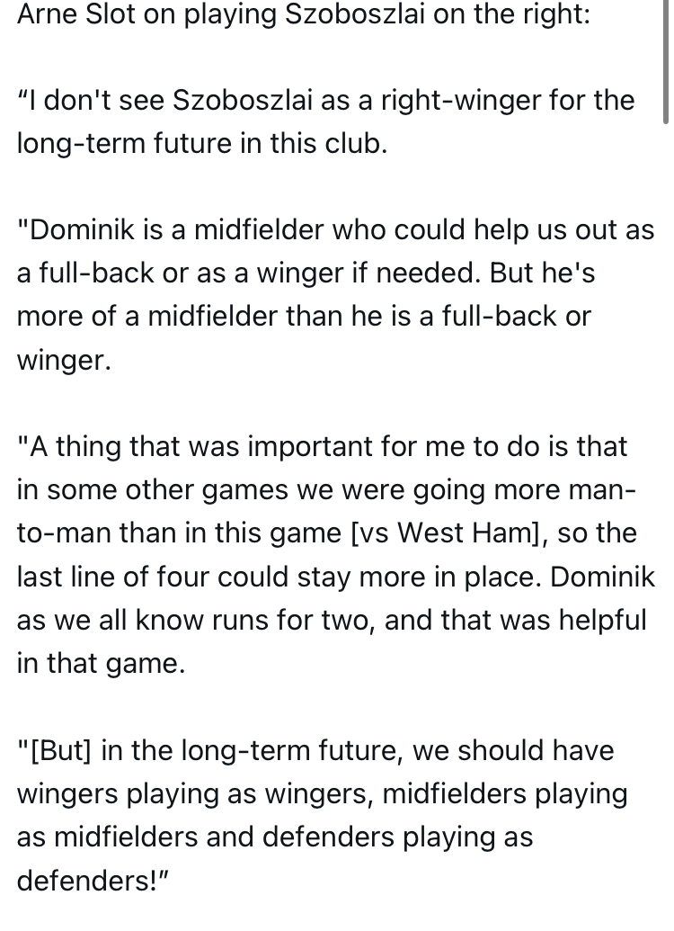Click the short line "in that game."
The height and width of the screenshot is (931, 674).
(100, 662)
